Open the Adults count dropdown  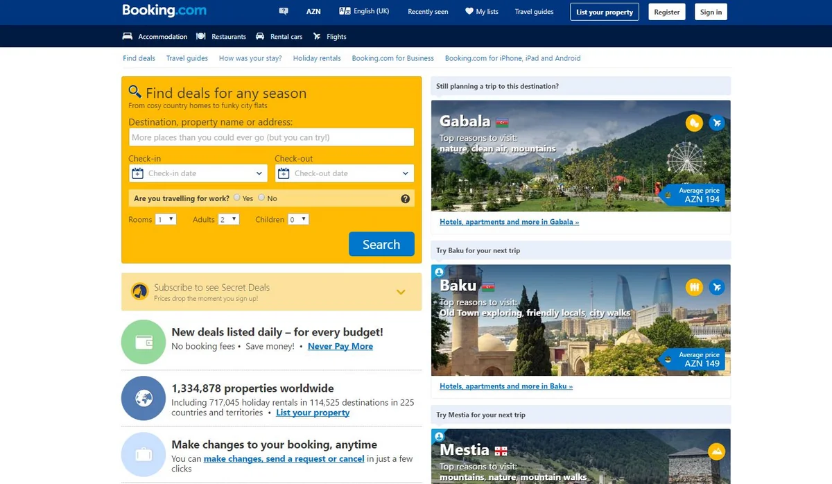pos(228,219)
